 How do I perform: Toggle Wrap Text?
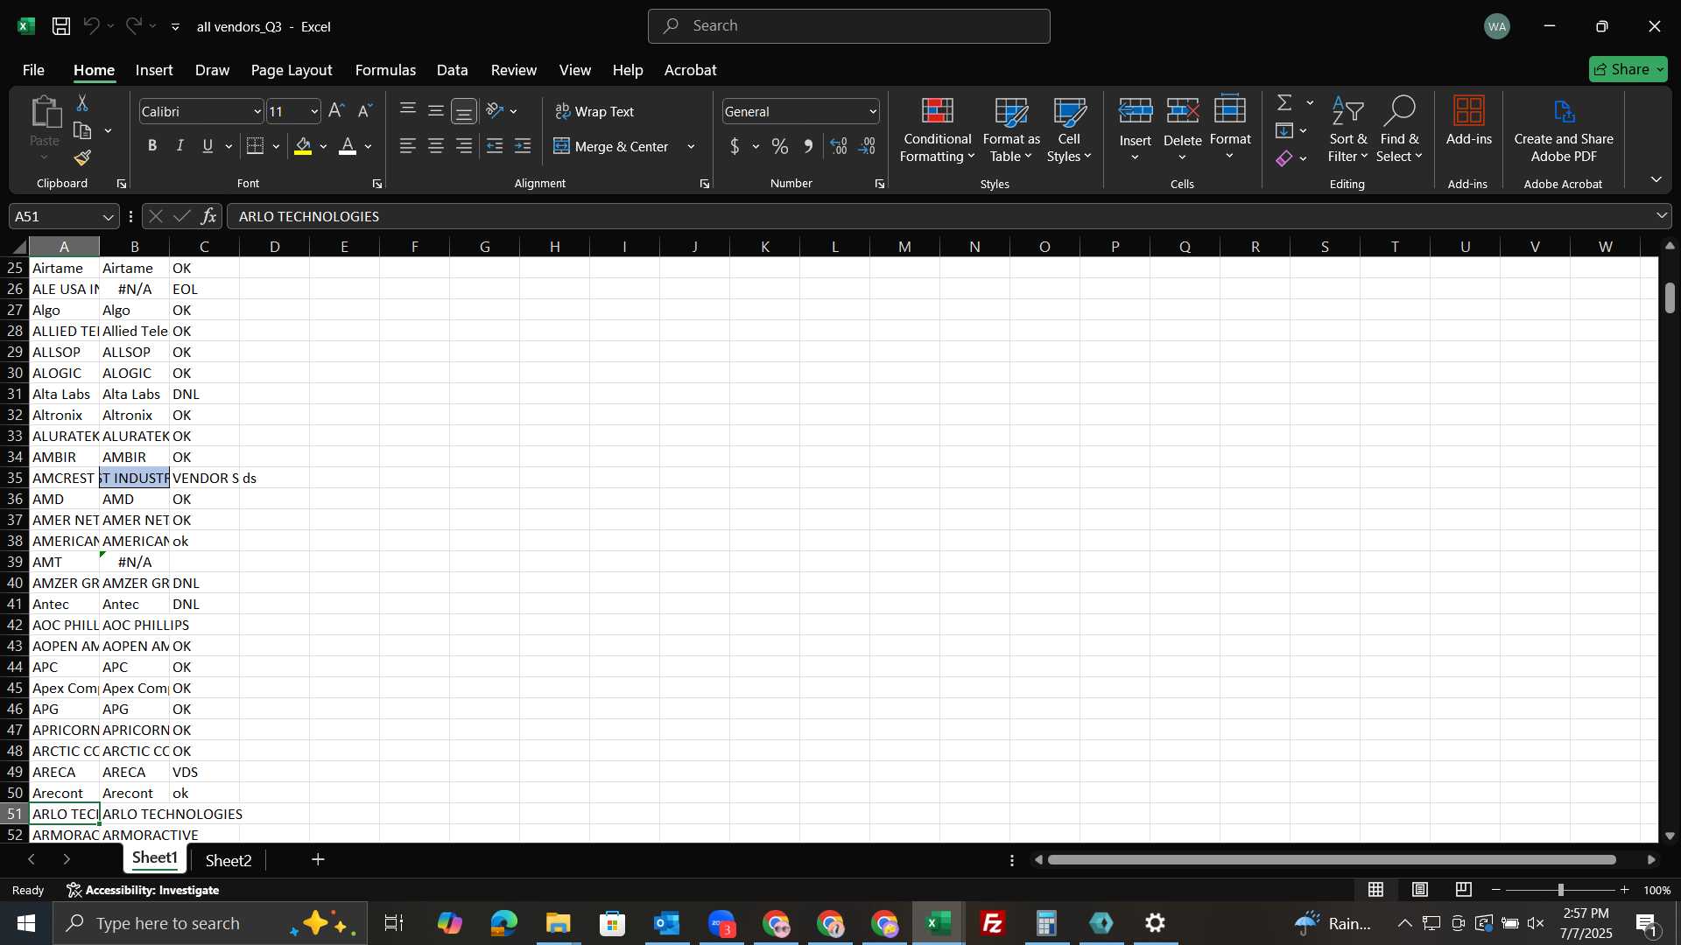(594, 111)
